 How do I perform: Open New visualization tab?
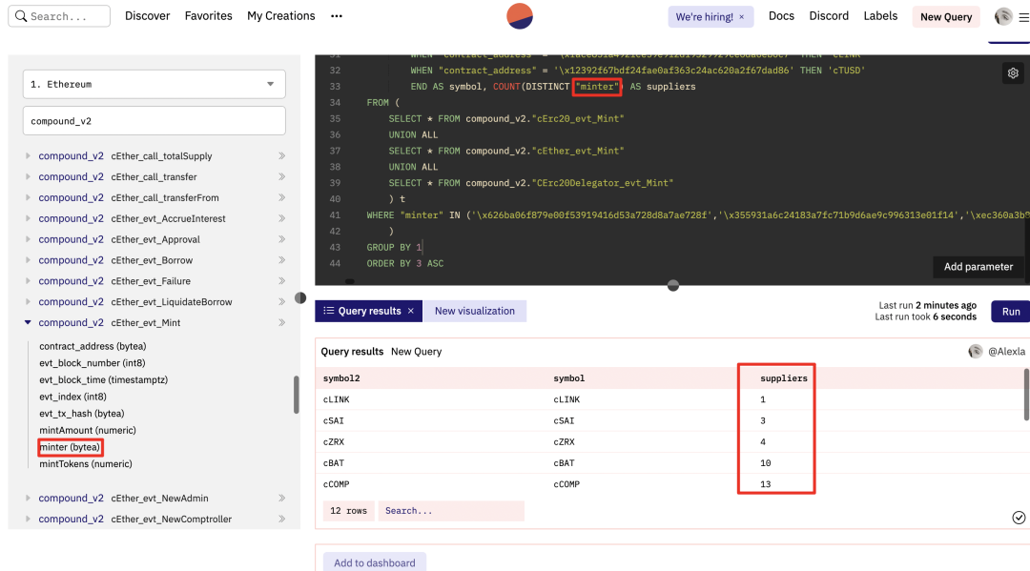[475, 311]
